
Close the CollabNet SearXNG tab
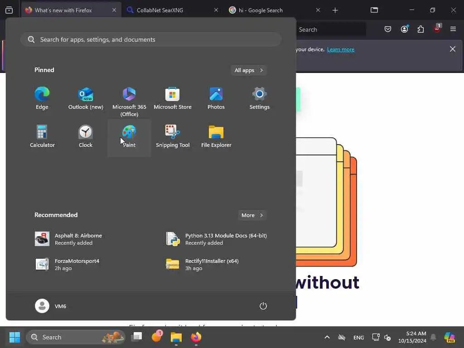coord(216,10)
